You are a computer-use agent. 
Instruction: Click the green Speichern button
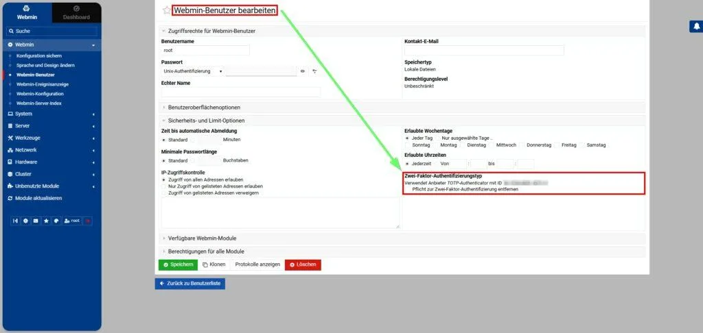pos(178,264)
